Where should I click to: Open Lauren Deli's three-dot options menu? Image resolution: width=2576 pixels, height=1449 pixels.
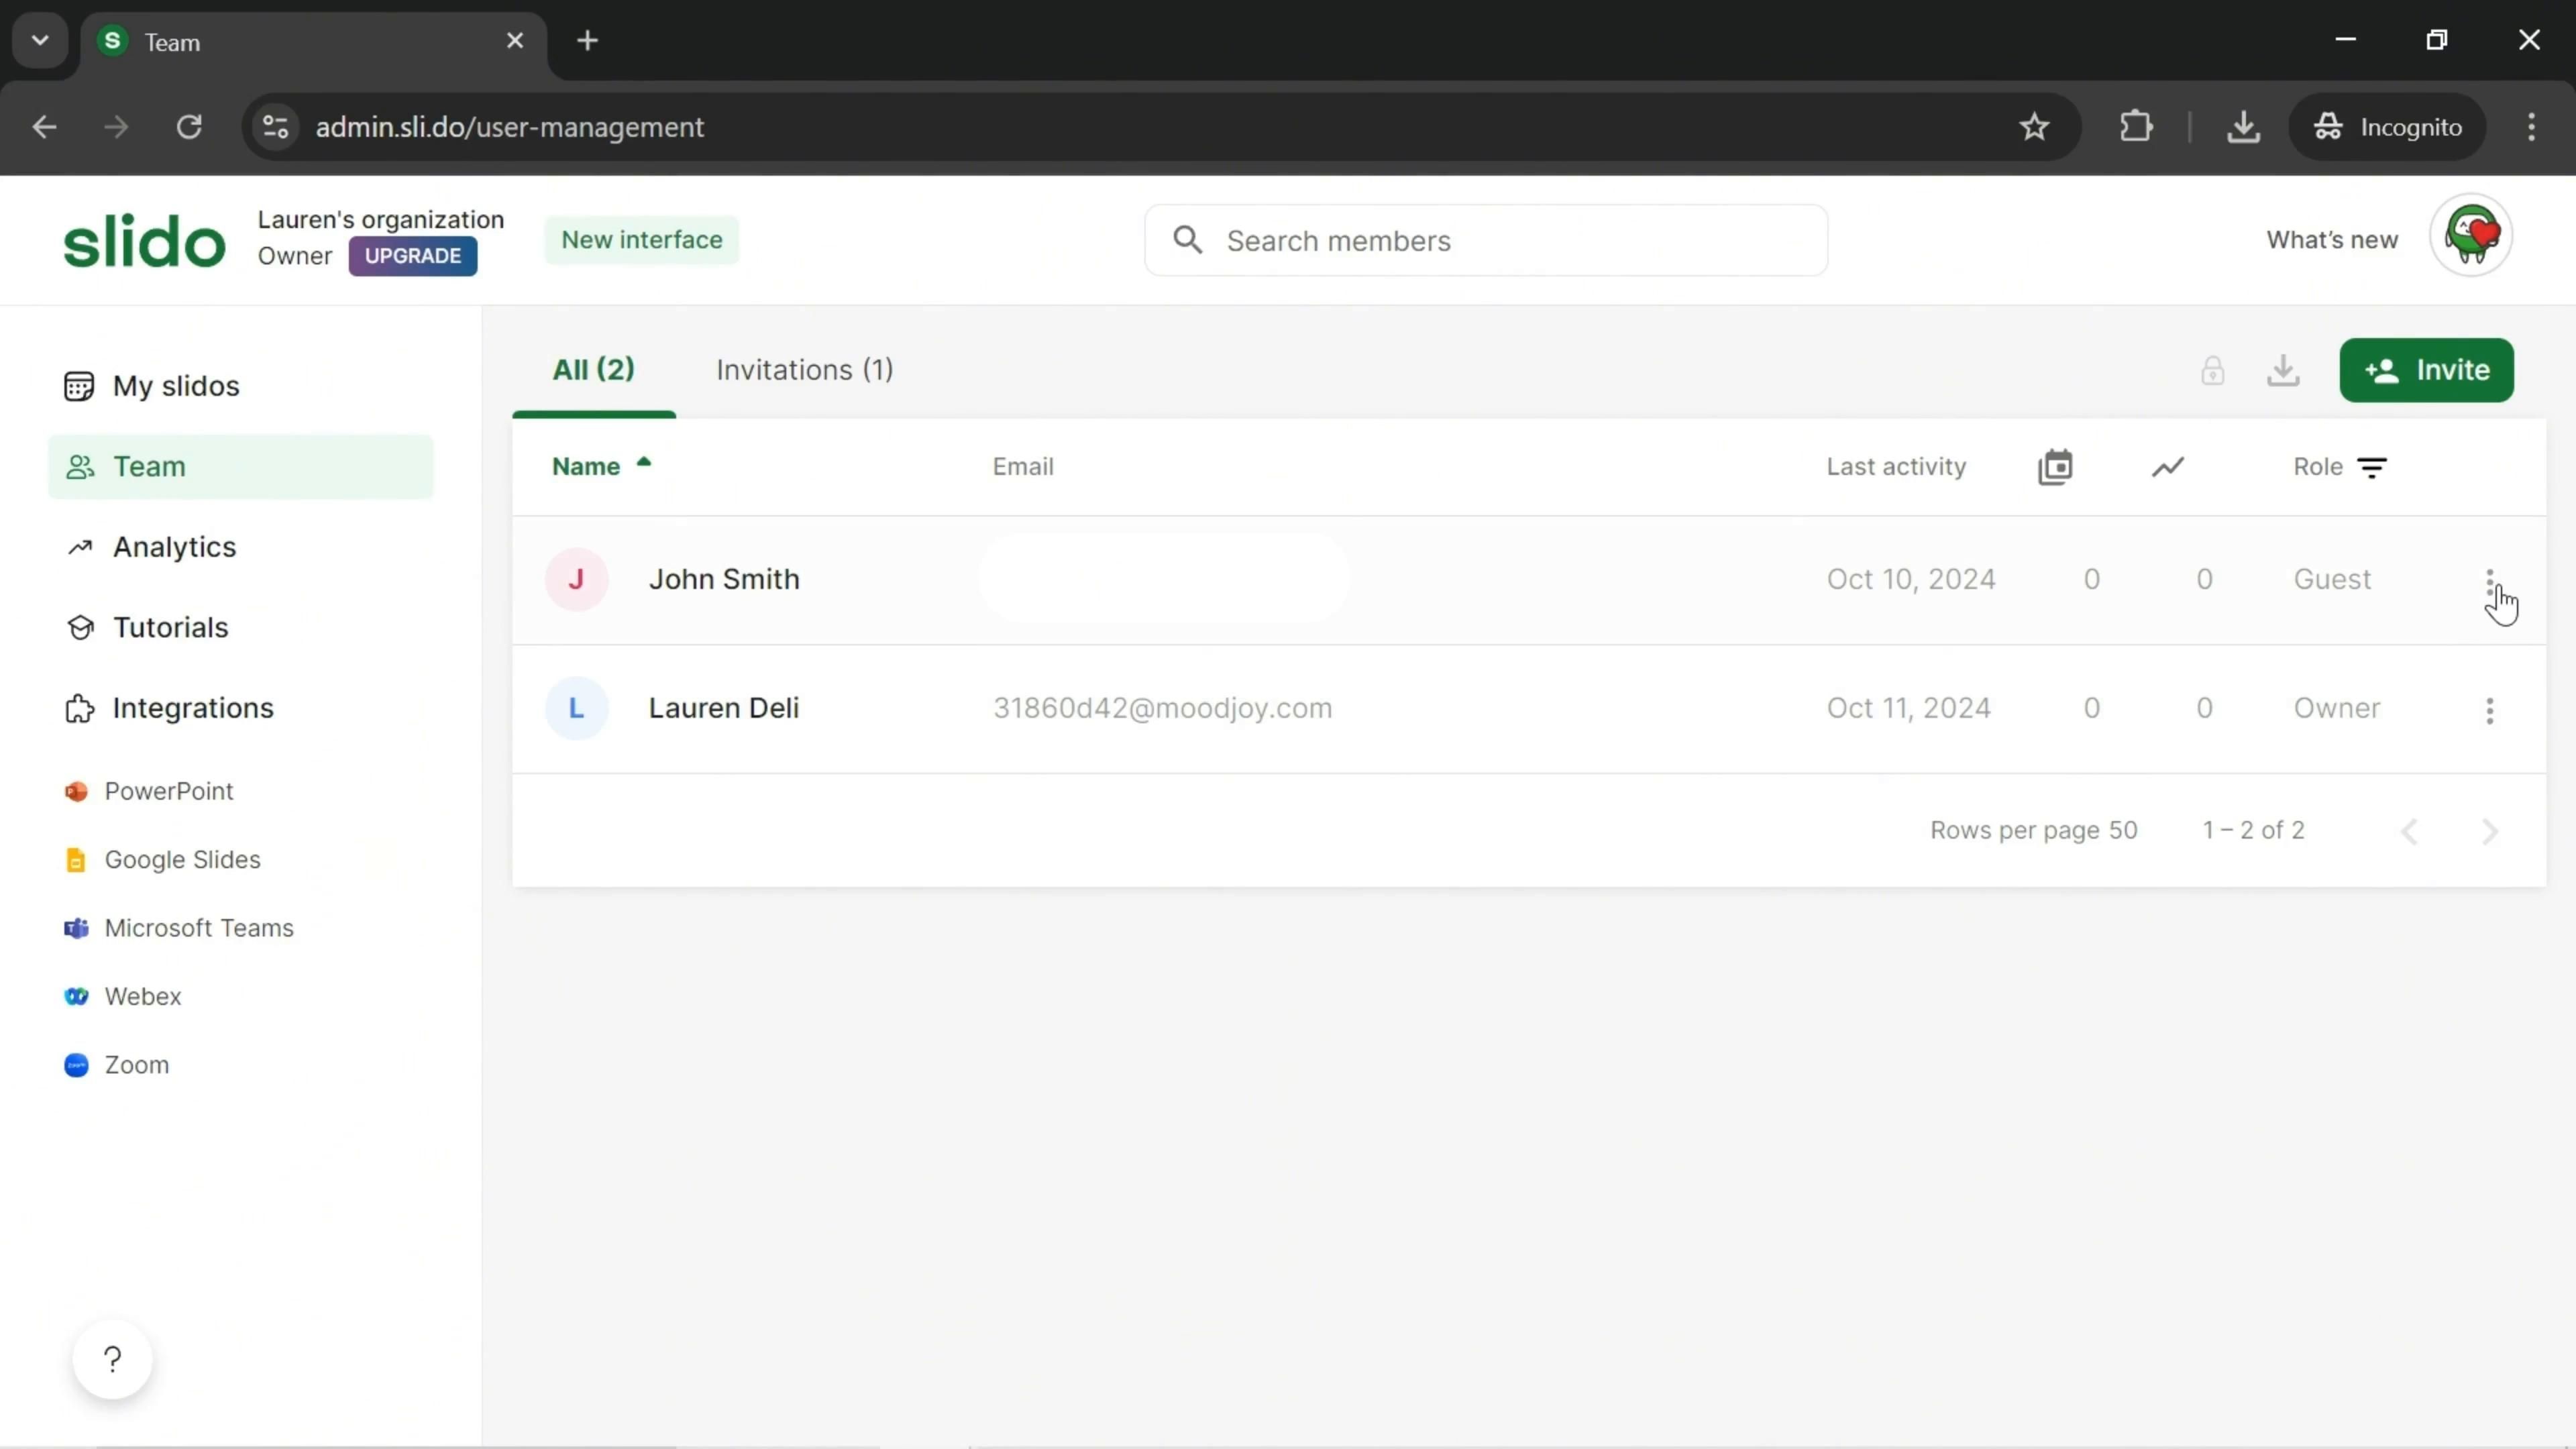coord(2489,710)
